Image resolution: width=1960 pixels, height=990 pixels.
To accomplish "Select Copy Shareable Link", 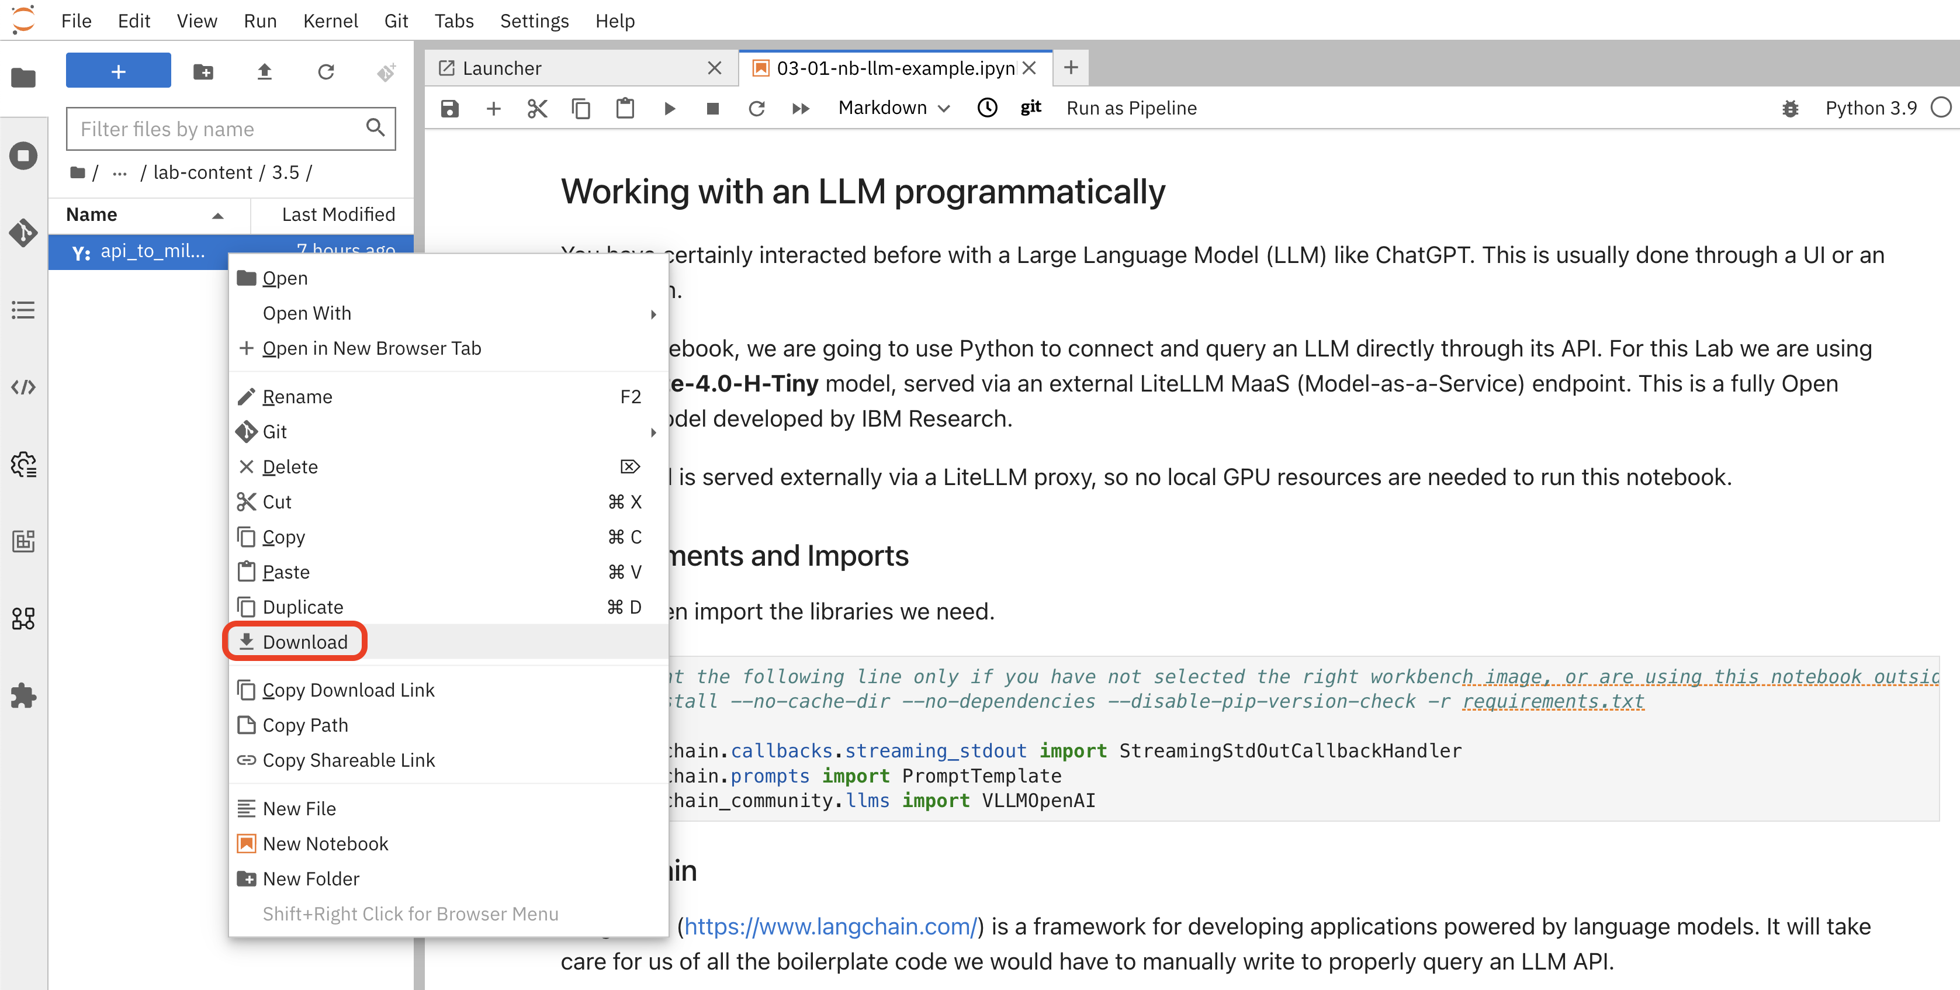I will click(x=348, y=759).
